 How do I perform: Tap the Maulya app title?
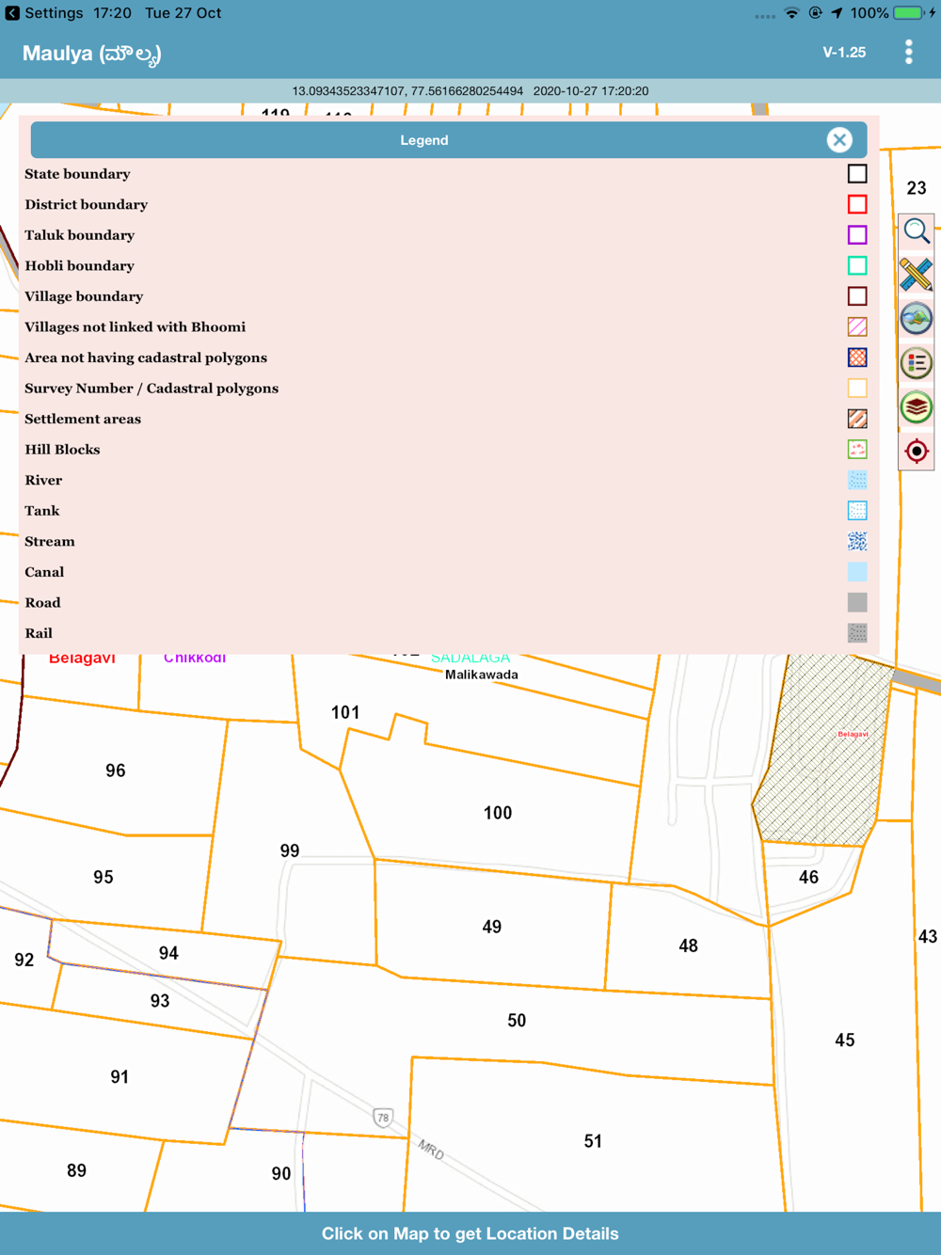pos(91,54)
